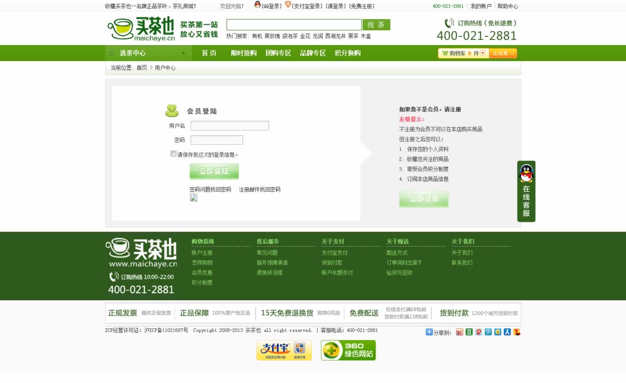Share to Douban
The width and height of the screenshot is (626, 383).
point(469,332)
